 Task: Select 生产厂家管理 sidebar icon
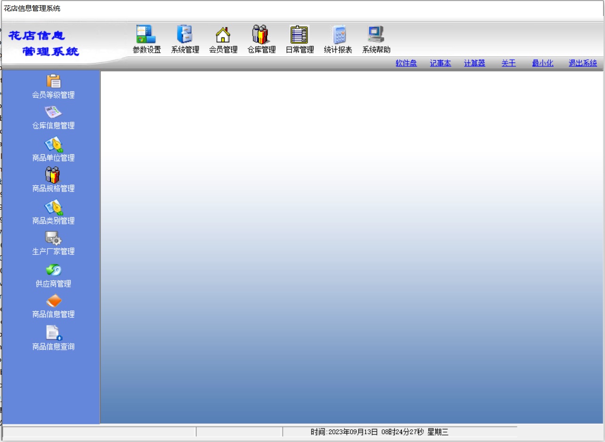pos(53,238)
